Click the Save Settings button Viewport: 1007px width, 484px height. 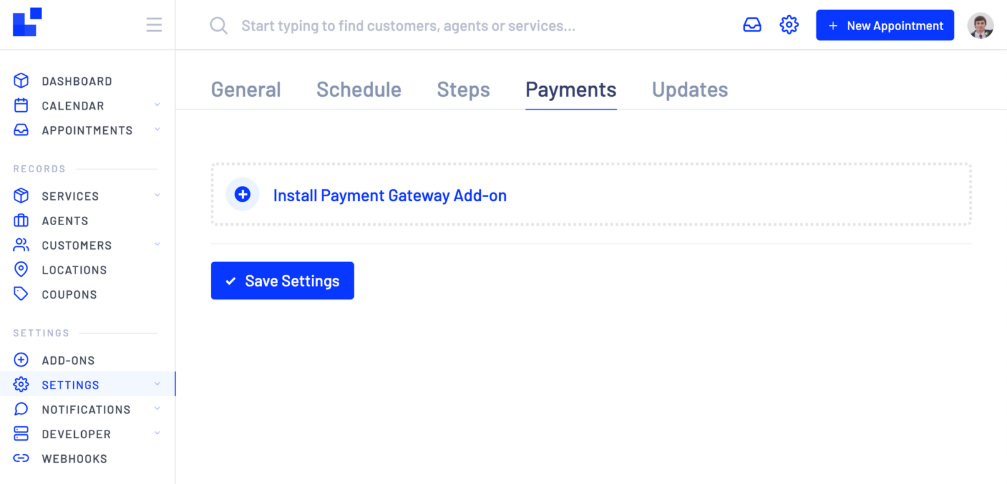click(282, 280)
